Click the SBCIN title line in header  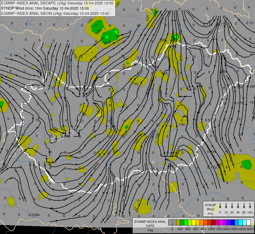pyautogui.click(x=55, y=14)
